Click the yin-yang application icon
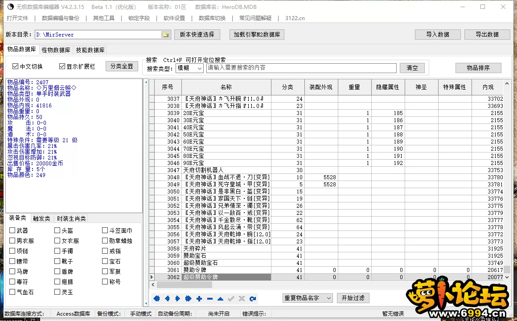 coord(10,7)
